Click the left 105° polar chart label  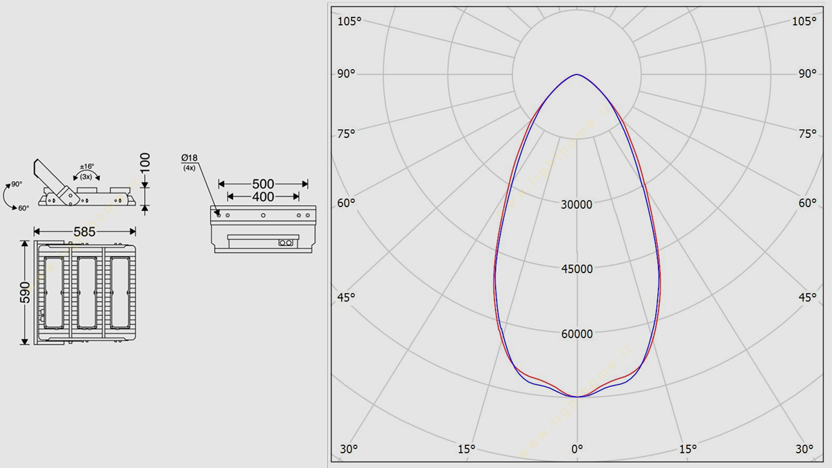(x=349, y=21)
